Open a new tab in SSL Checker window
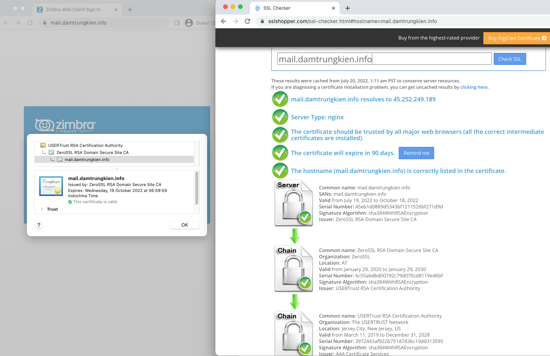 [x=348, y=8]
